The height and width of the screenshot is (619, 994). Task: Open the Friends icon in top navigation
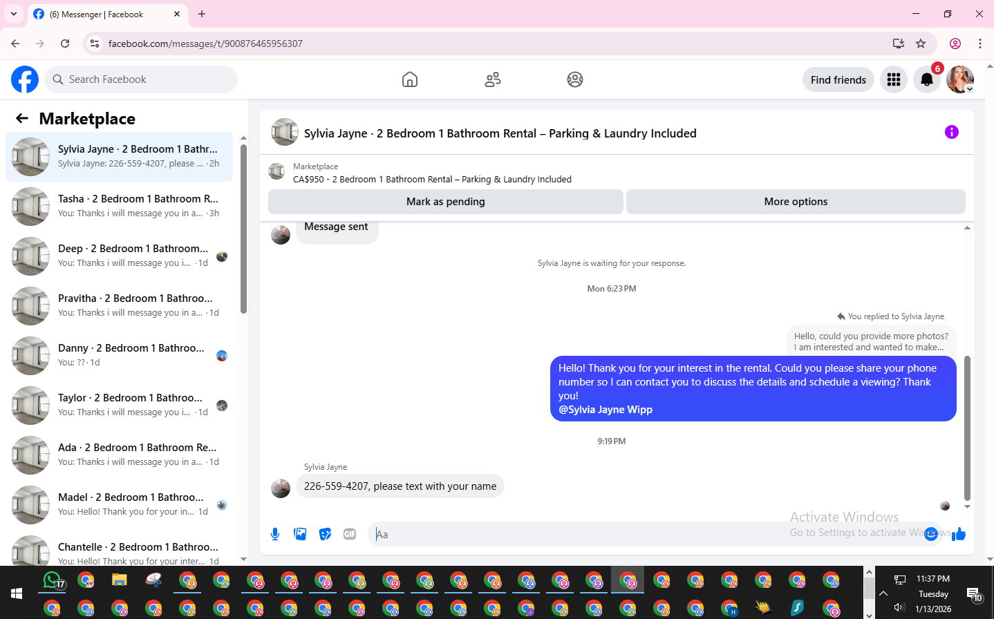pyautogui.click(x=493, y=79)
